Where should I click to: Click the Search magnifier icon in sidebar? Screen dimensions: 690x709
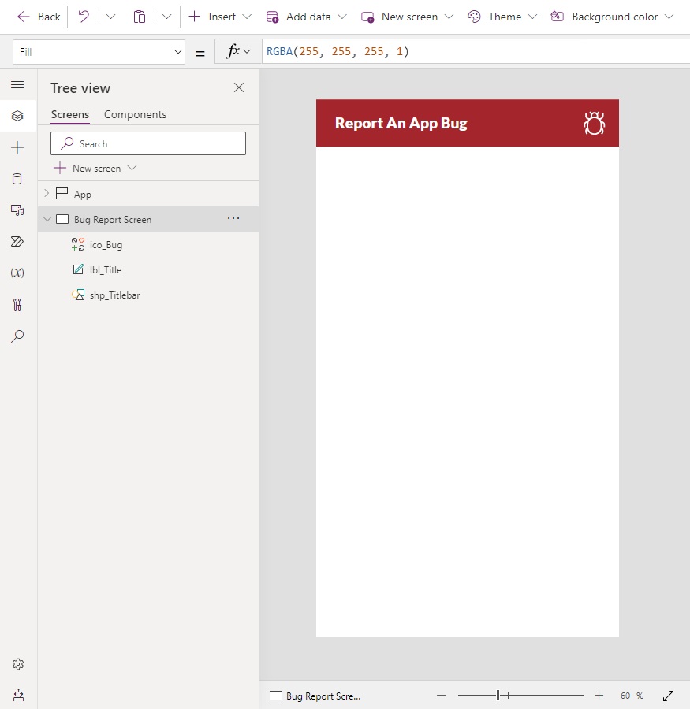[17, 336]
